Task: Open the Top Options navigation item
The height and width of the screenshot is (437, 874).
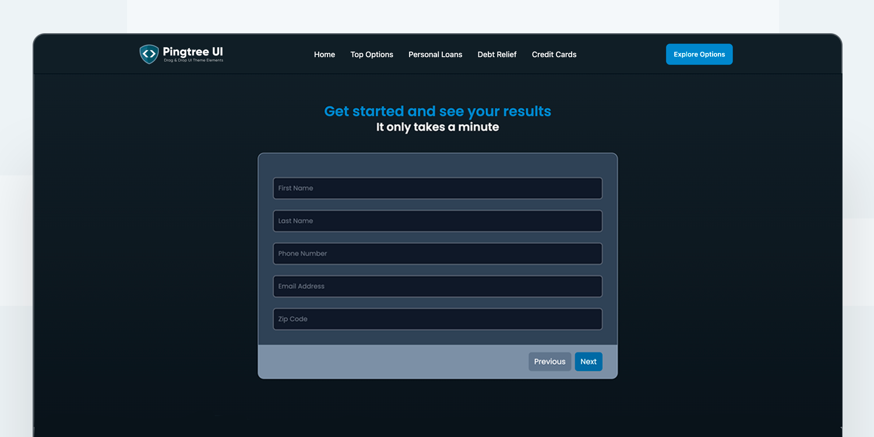Action: tap(372, 54)
